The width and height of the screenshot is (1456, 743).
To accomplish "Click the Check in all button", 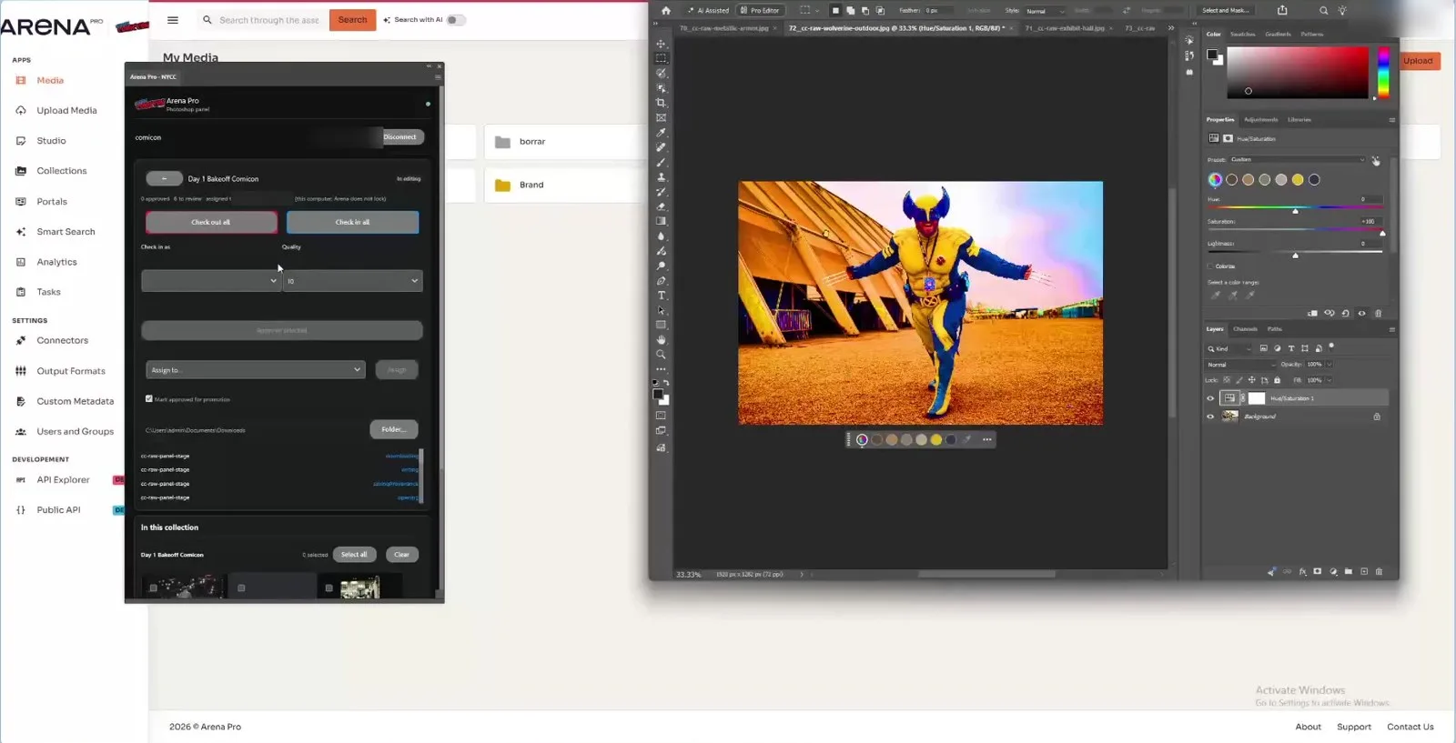I will pos(352,222).
